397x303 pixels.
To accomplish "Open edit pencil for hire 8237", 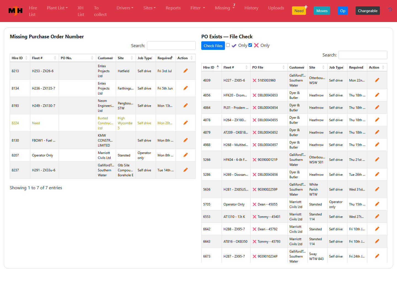I will pyautogui.click(x=186, y=170).
